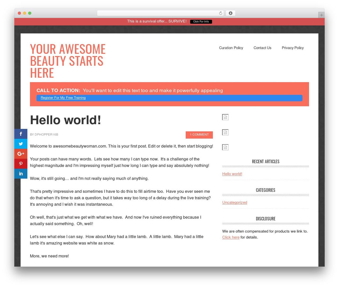Screen dimensions: 339x287
Task: Open the browser downloads button
Action: point(230,13)
